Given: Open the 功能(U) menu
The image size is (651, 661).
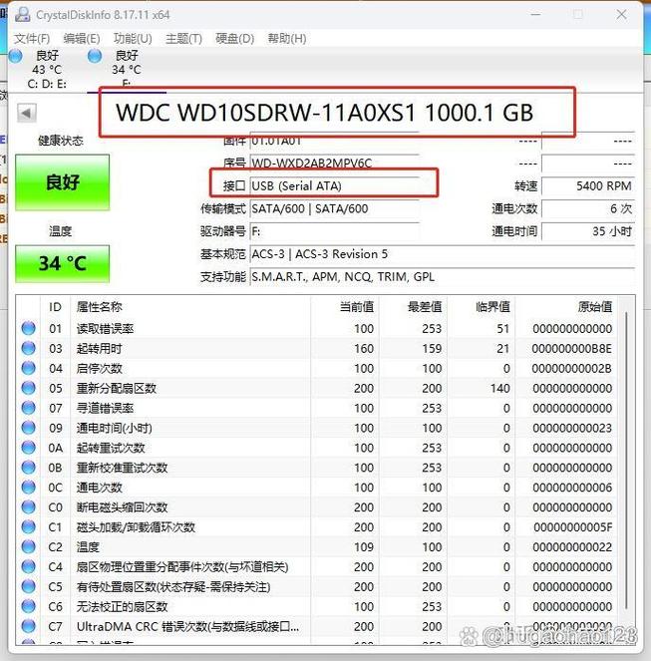Looking at the screenshot, I should pyautogui.click(x=133, y=39).
